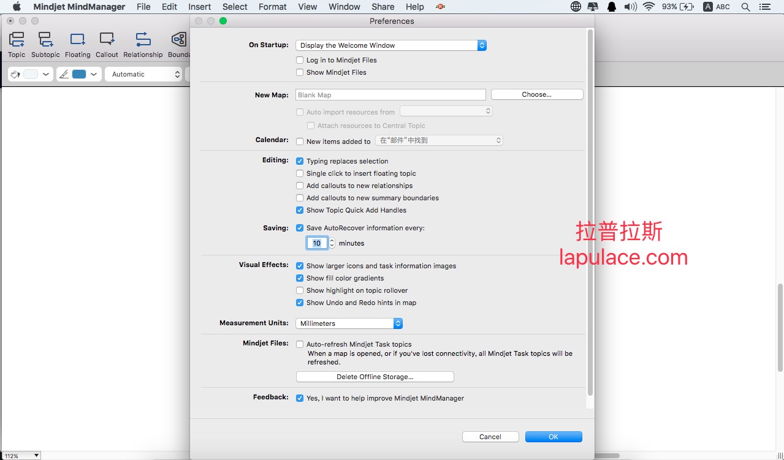Click the line color pen icon
The image size is (784, 460).
click(x=64, y=74)
